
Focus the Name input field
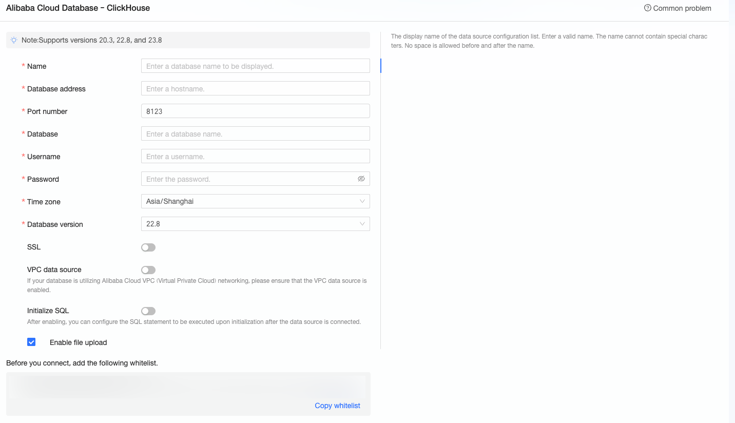point(256,66)
